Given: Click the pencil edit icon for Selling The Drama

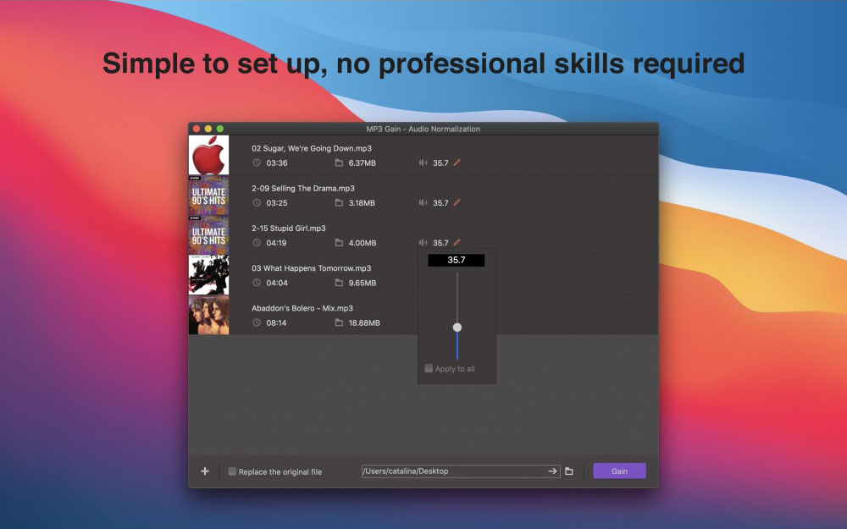Looking at the screenshot, I should click(457, 202).
